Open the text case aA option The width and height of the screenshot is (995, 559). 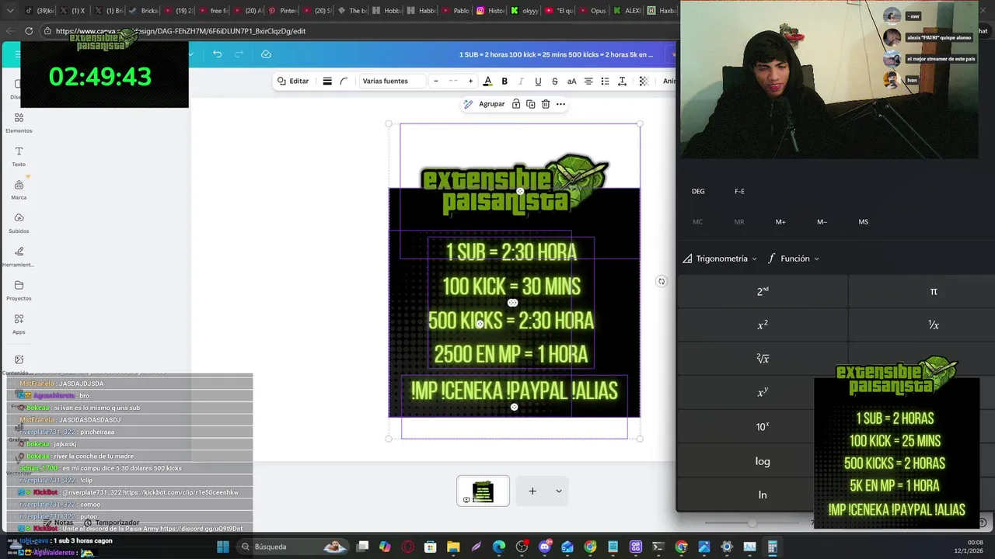[571, 82]
